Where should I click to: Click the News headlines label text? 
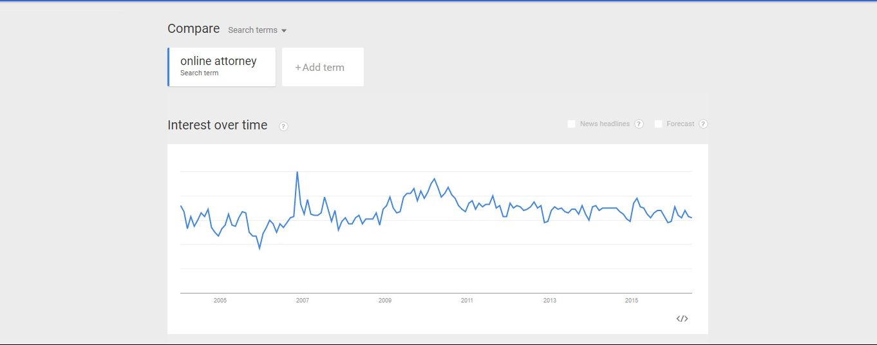tap(605, 124)
